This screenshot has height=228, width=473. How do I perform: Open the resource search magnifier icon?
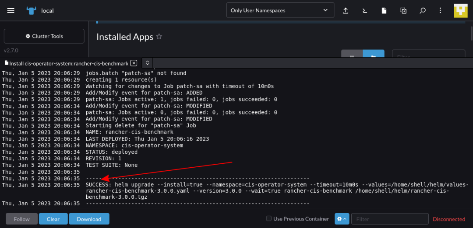coord(423,10)
